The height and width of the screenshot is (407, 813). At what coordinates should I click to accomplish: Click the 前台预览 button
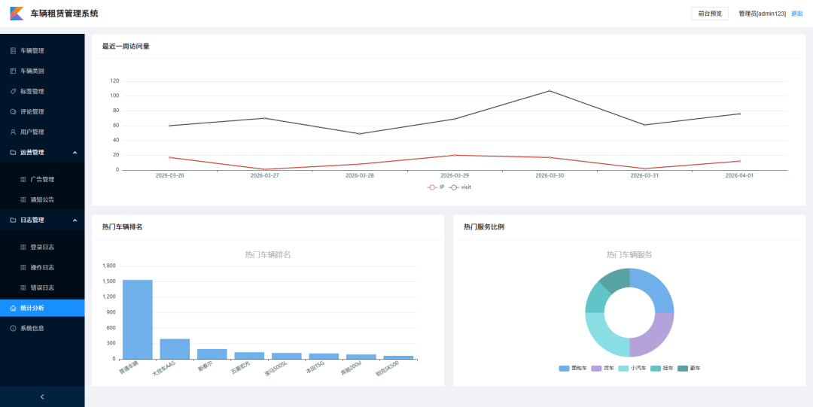pos(710,14)
